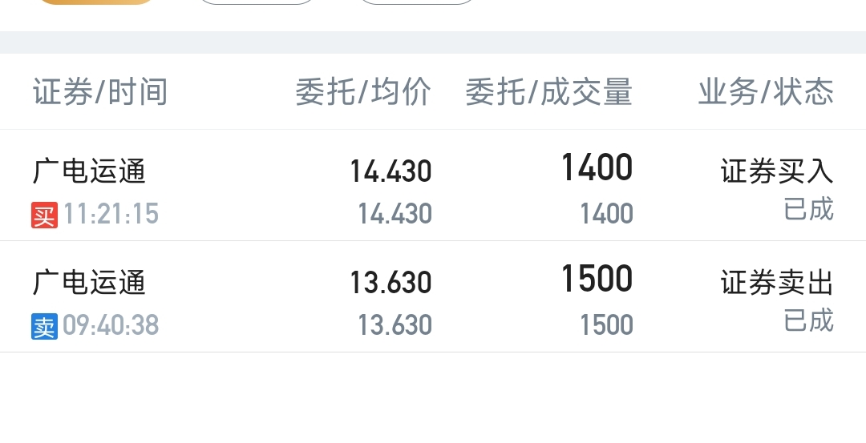Click the middle outlined pill button at top

click(x=257, y=2)
